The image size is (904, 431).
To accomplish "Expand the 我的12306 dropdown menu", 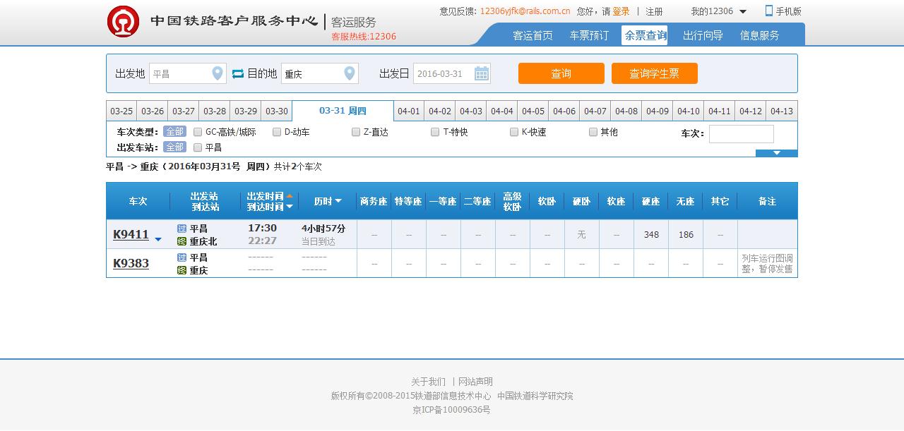I will (743, 12).
